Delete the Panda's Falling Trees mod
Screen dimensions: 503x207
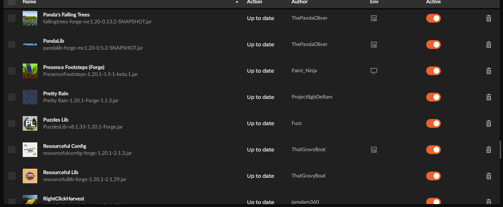(x=488, y=18)
